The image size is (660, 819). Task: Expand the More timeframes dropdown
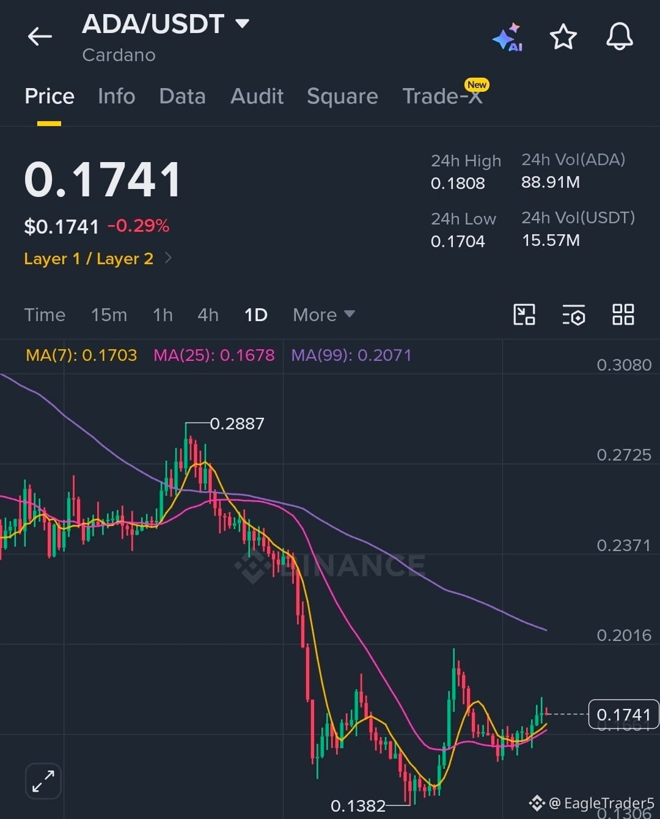[324, 314]
